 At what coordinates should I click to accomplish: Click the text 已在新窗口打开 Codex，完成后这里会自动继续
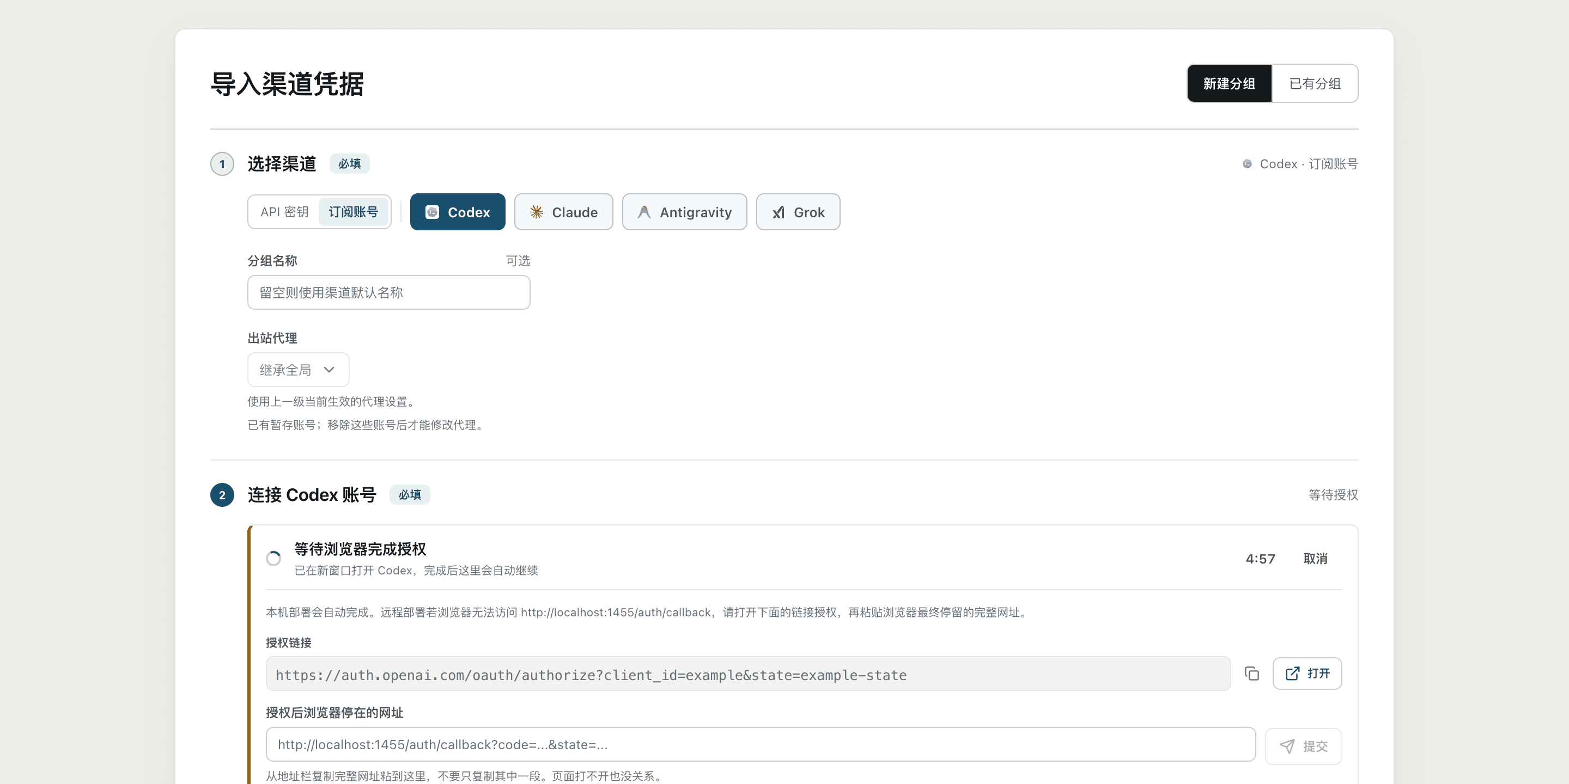point(416,571)
